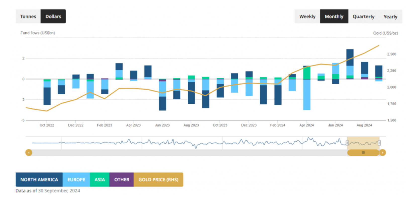Click the gold scrollbar thumb grip

(363, 153)
